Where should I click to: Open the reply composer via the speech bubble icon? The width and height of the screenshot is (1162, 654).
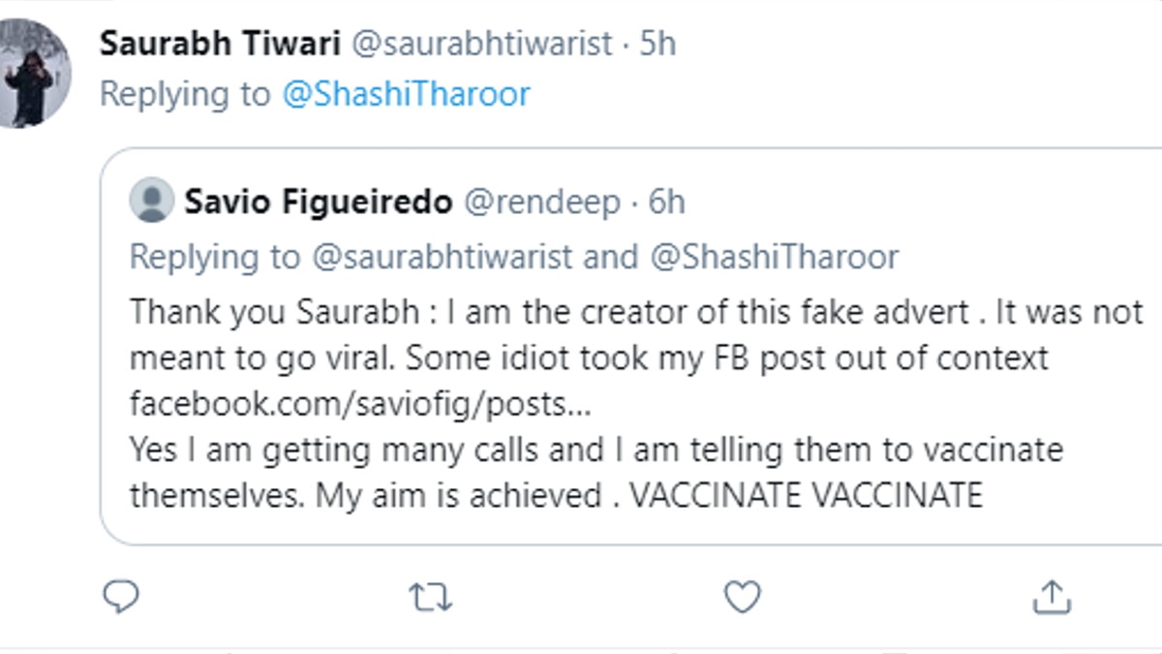120,598
